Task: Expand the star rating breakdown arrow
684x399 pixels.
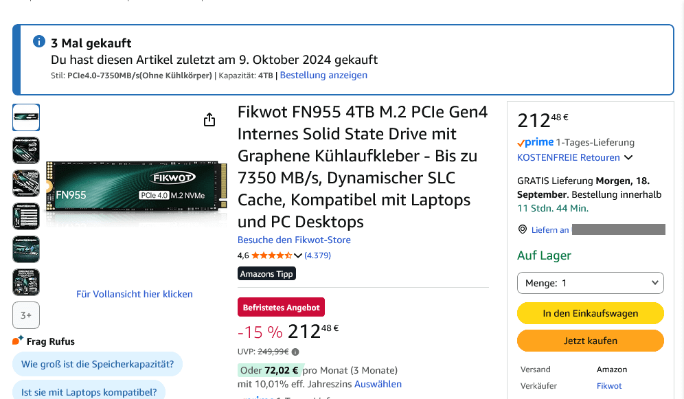Action: (298, 255)
